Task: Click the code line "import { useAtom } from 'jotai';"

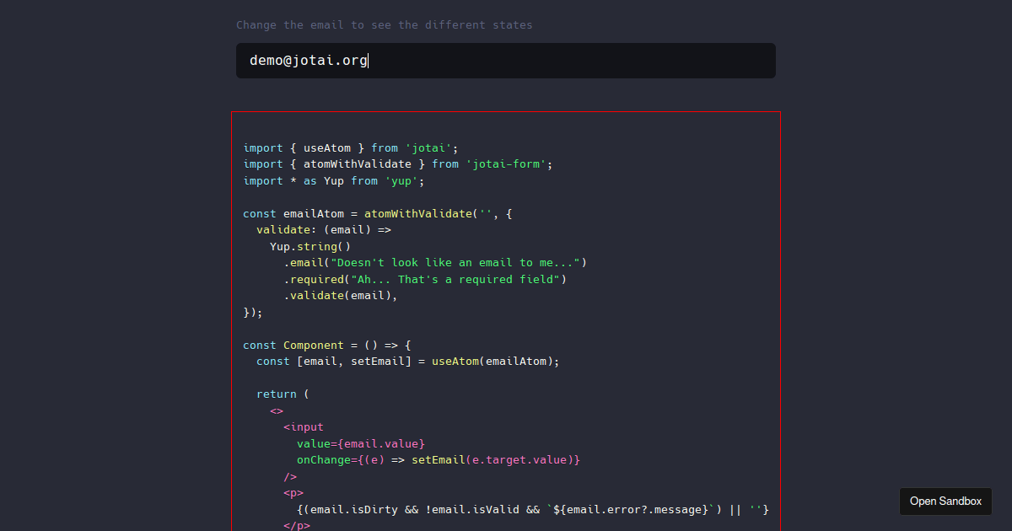Action: [351, 147]
